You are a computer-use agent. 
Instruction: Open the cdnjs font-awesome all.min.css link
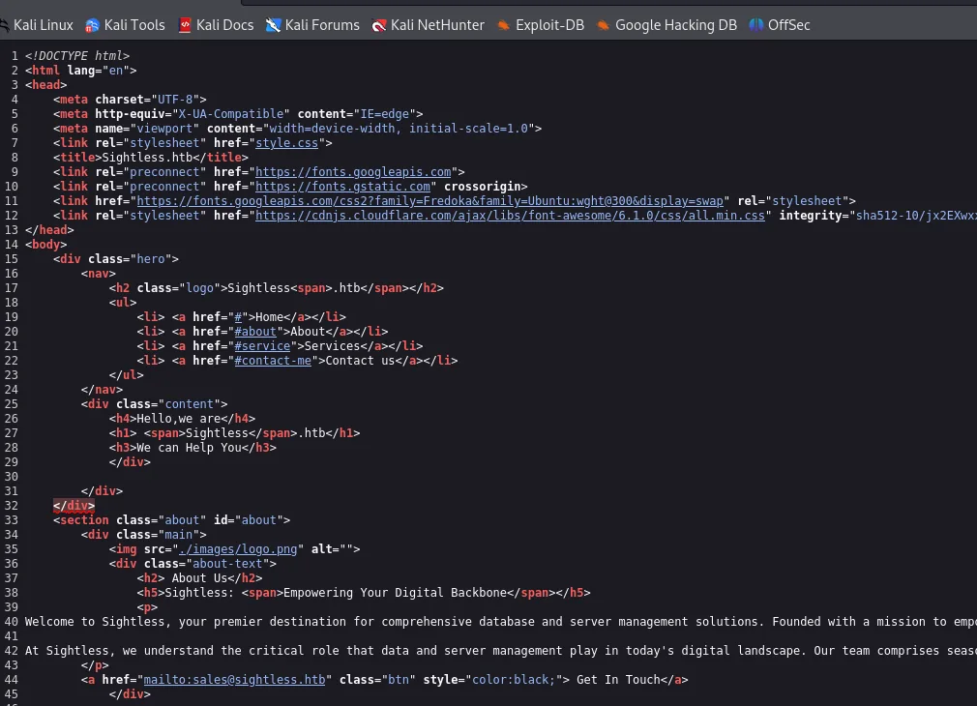click(x=510, y=216)
